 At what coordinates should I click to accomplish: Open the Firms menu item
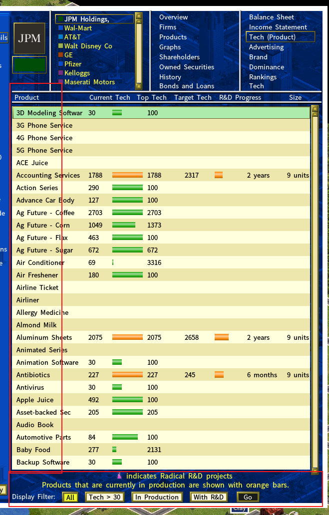pos(168,27)
